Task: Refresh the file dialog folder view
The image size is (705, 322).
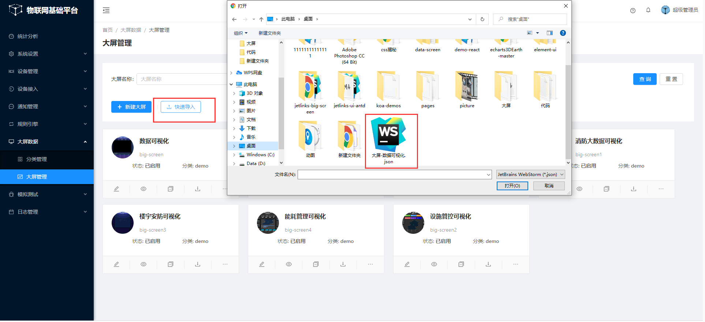Action: 482,19
